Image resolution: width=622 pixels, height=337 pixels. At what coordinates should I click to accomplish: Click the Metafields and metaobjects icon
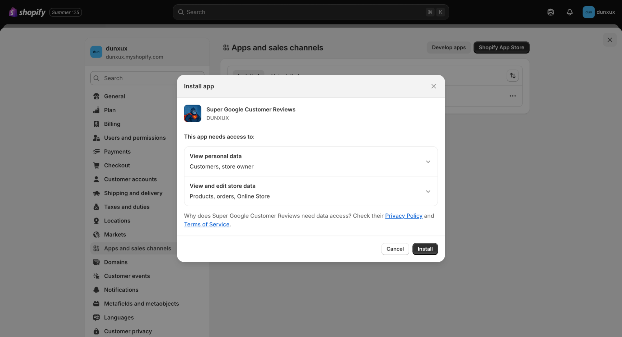click(96, 304)
